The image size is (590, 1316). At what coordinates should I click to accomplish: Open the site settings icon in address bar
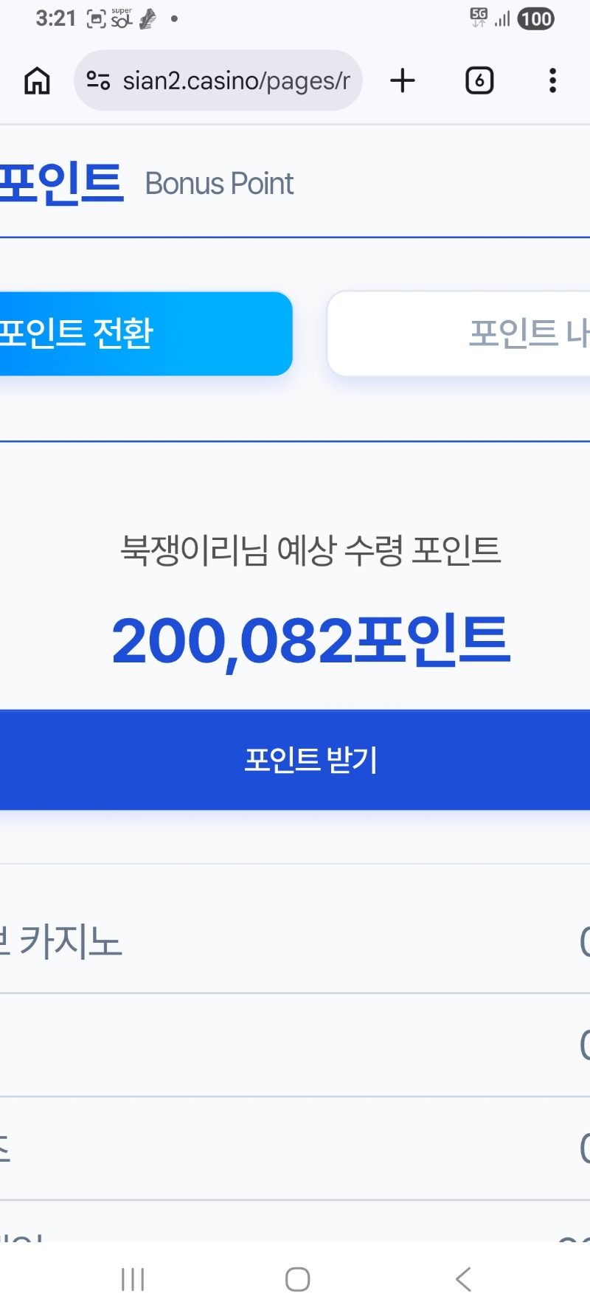pyautogui.click(x=98, y=80)
